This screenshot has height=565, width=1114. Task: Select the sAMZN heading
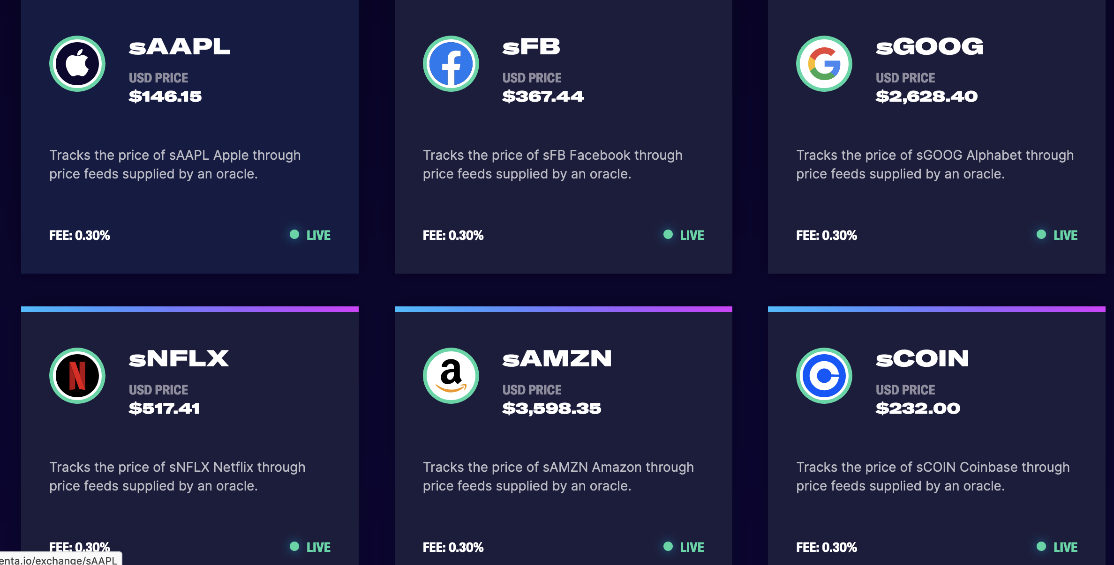coord(557,359)
